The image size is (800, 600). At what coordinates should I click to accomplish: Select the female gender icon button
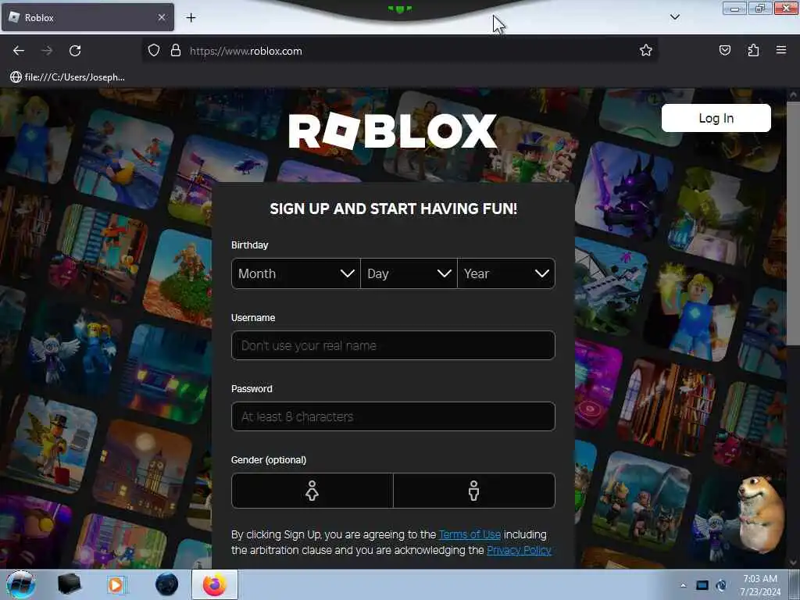click(312, 491)
